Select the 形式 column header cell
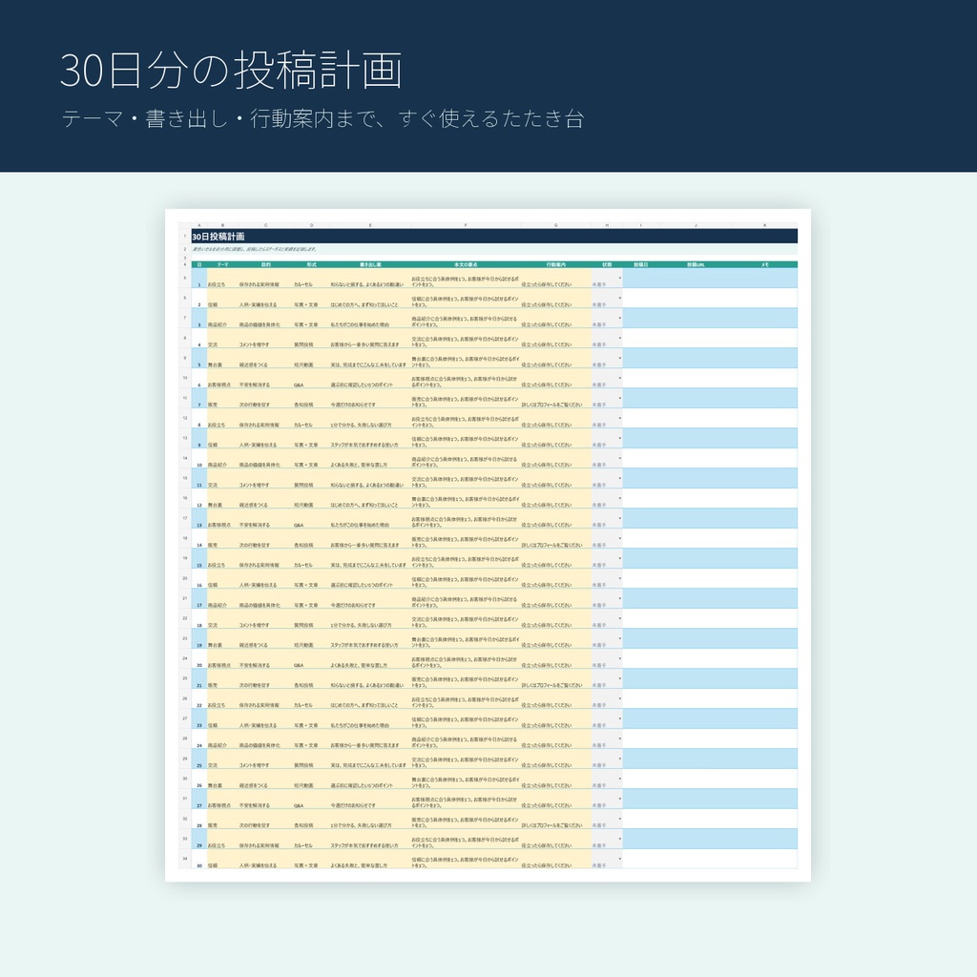977x977 pixels. tap(311, 265)
